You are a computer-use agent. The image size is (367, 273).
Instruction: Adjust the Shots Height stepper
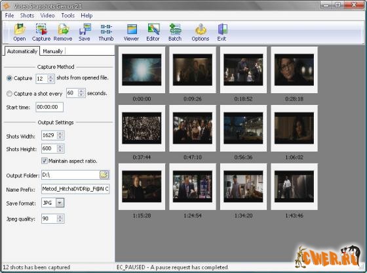[x=60, y=148]
